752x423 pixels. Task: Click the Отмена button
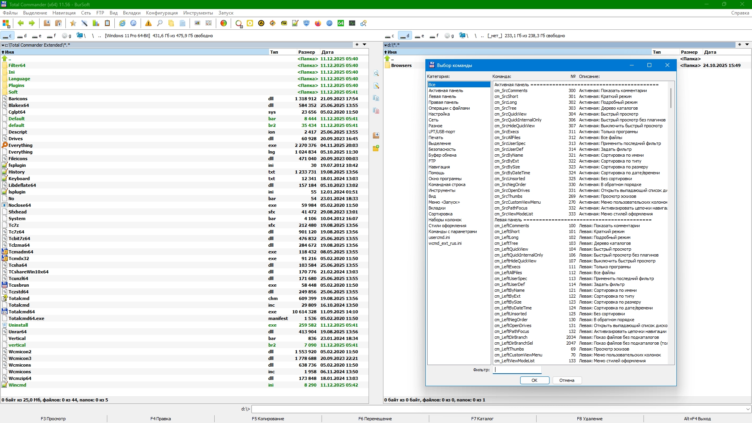coord(567,380)
